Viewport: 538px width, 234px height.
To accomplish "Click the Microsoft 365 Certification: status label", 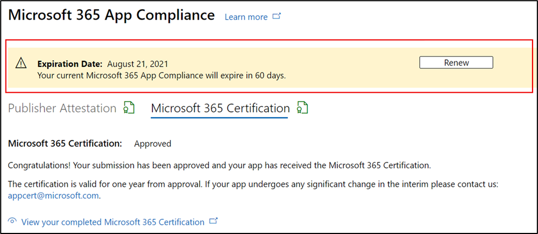I will click(65, 144).
